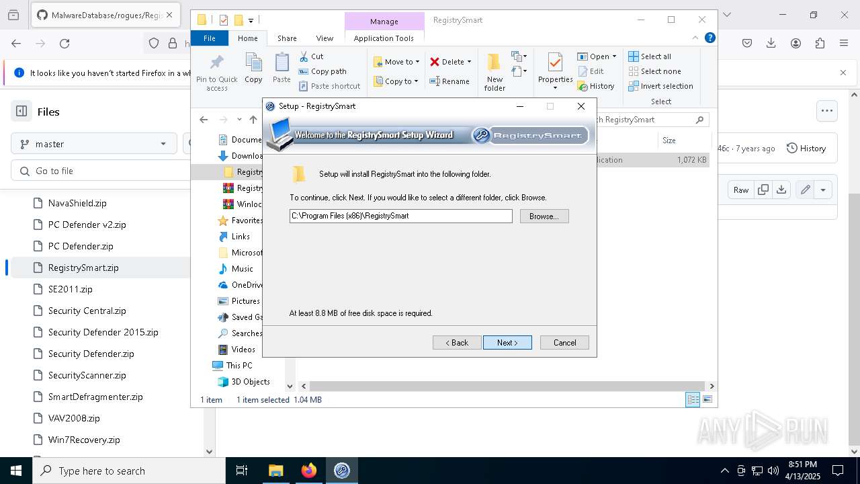Open NavaShield.zip in GitHub file list
The height and width of the screenshot is (484, 860).
point(77,203)
